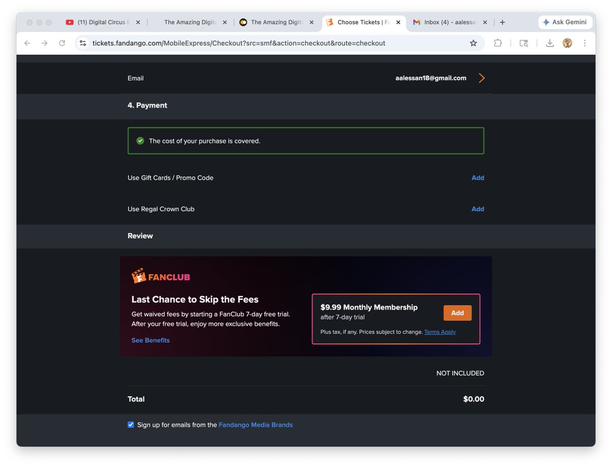This screenshot has height=467, width=612.
Task: Click the '$9.99 Monthly Membership' text
Action: (x=369, y=307)
